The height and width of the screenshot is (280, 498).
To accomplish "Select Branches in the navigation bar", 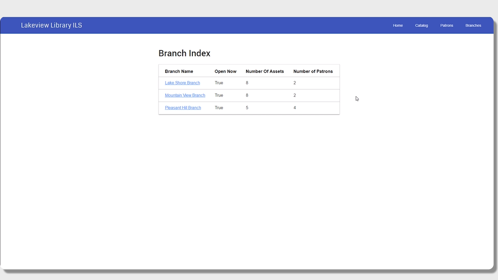I will click(x=473, y=25).
